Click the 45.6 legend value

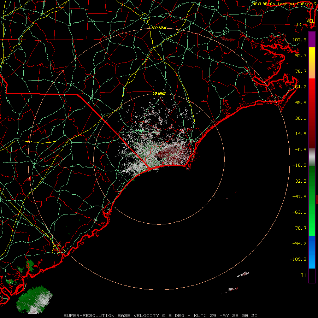pos(301,102)
